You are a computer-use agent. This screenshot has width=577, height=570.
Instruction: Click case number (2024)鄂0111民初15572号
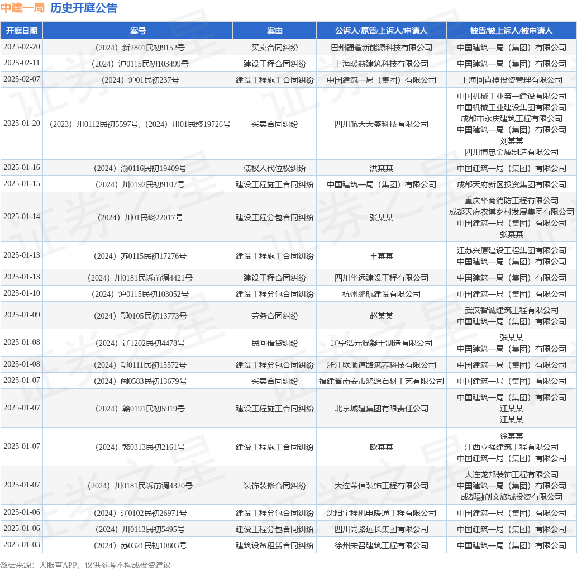click(140, 364)
